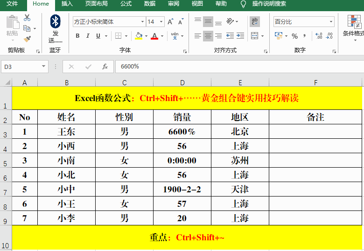This screenshot has height=251, width=364.
Task: Increase font size with the larger A
Action: [170, 22]
